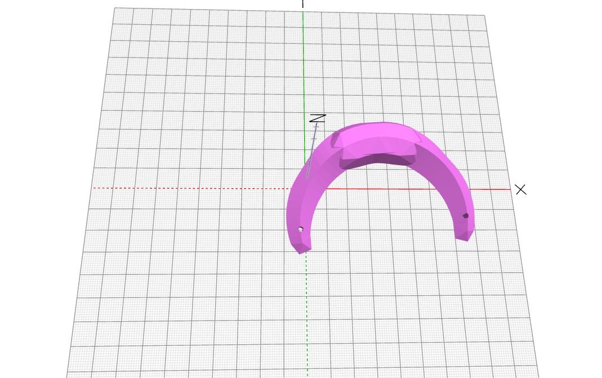The height and width of the screenshot is (378, 602).
Task: Click the X axis label
Action: 521,190
